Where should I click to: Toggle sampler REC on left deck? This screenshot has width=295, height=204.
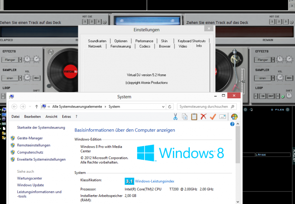37,78
